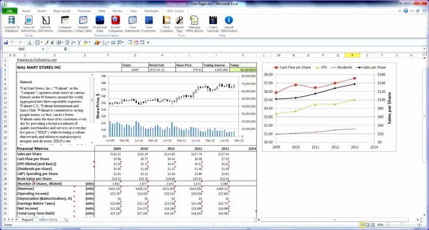Image resolution: width=429 pixels, height=230 pixels.
Task: Open the Formulas ribbon tab
Action: pyautogui.click(x=84, y=11)
